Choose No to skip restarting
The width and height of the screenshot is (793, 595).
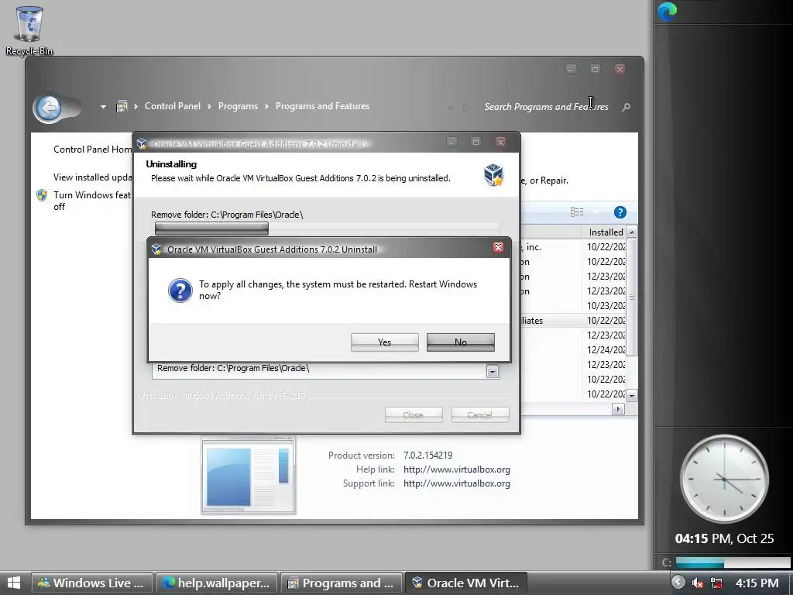point(460,342)
